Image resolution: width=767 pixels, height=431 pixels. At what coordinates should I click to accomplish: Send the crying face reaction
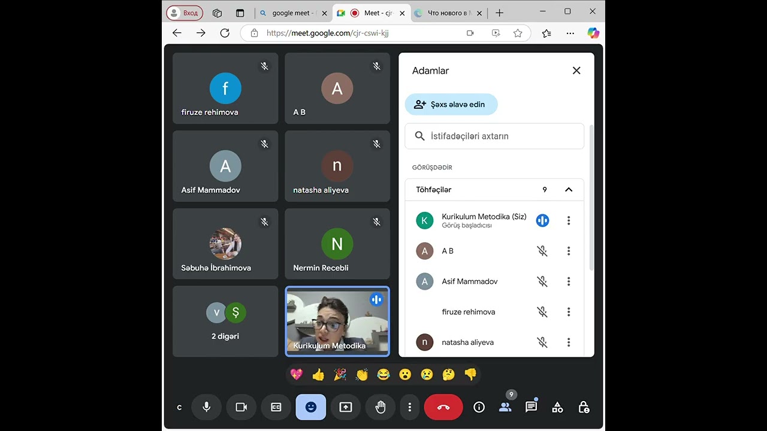coord(427,375)
